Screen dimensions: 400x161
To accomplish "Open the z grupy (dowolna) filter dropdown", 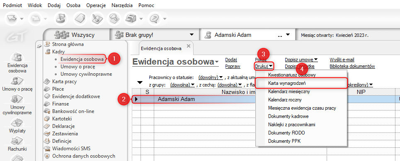I will pos(182,84).
